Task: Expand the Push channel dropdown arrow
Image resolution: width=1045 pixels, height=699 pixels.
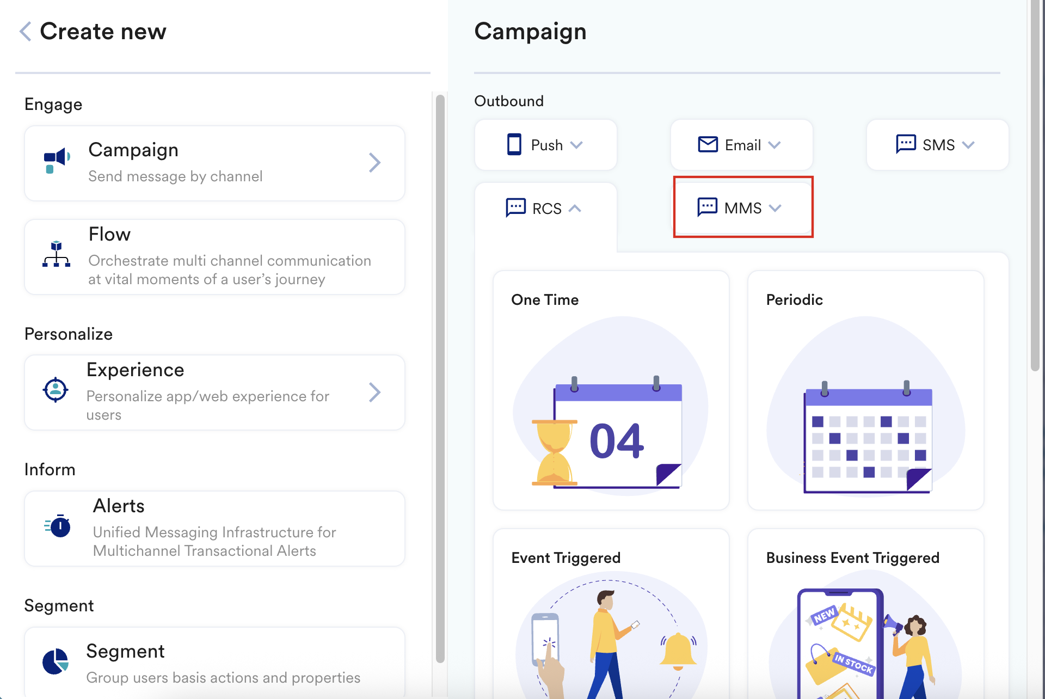Action: (x=576, y=145)
